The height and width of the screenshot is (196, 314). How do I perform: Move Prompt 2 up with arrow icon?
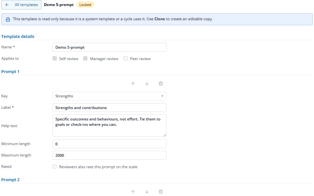[133, 192]
